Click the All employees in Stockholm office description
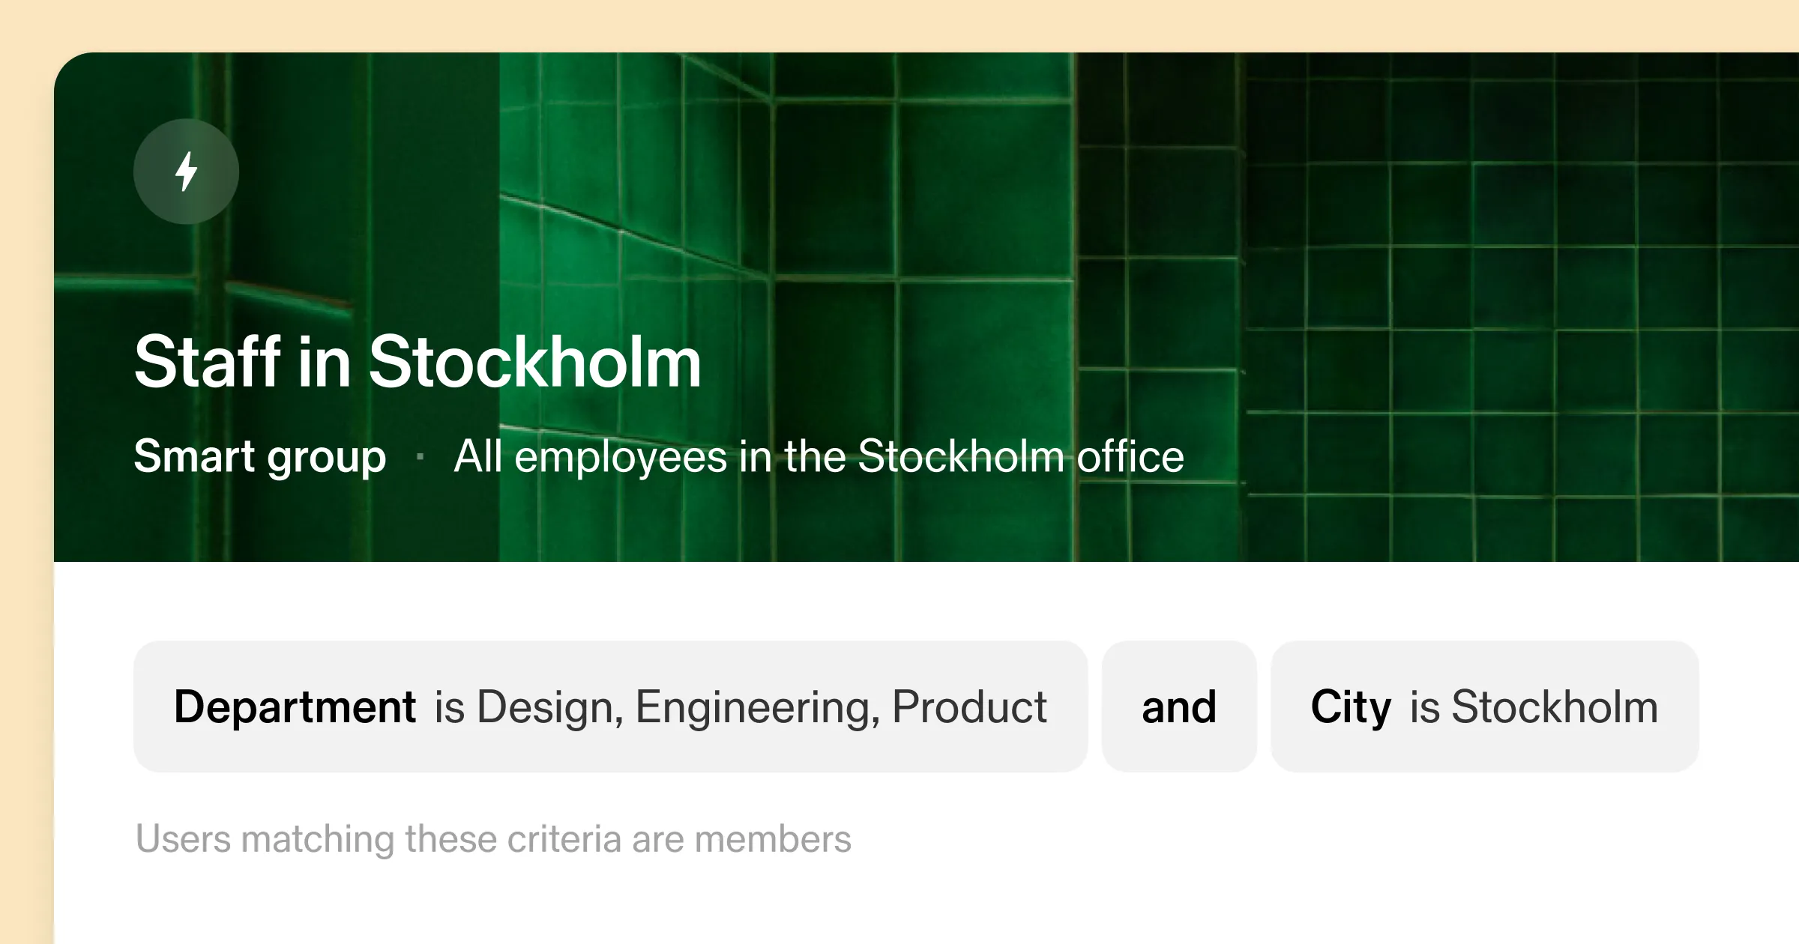Screen dimensions: 1799x944 (819, 456)
